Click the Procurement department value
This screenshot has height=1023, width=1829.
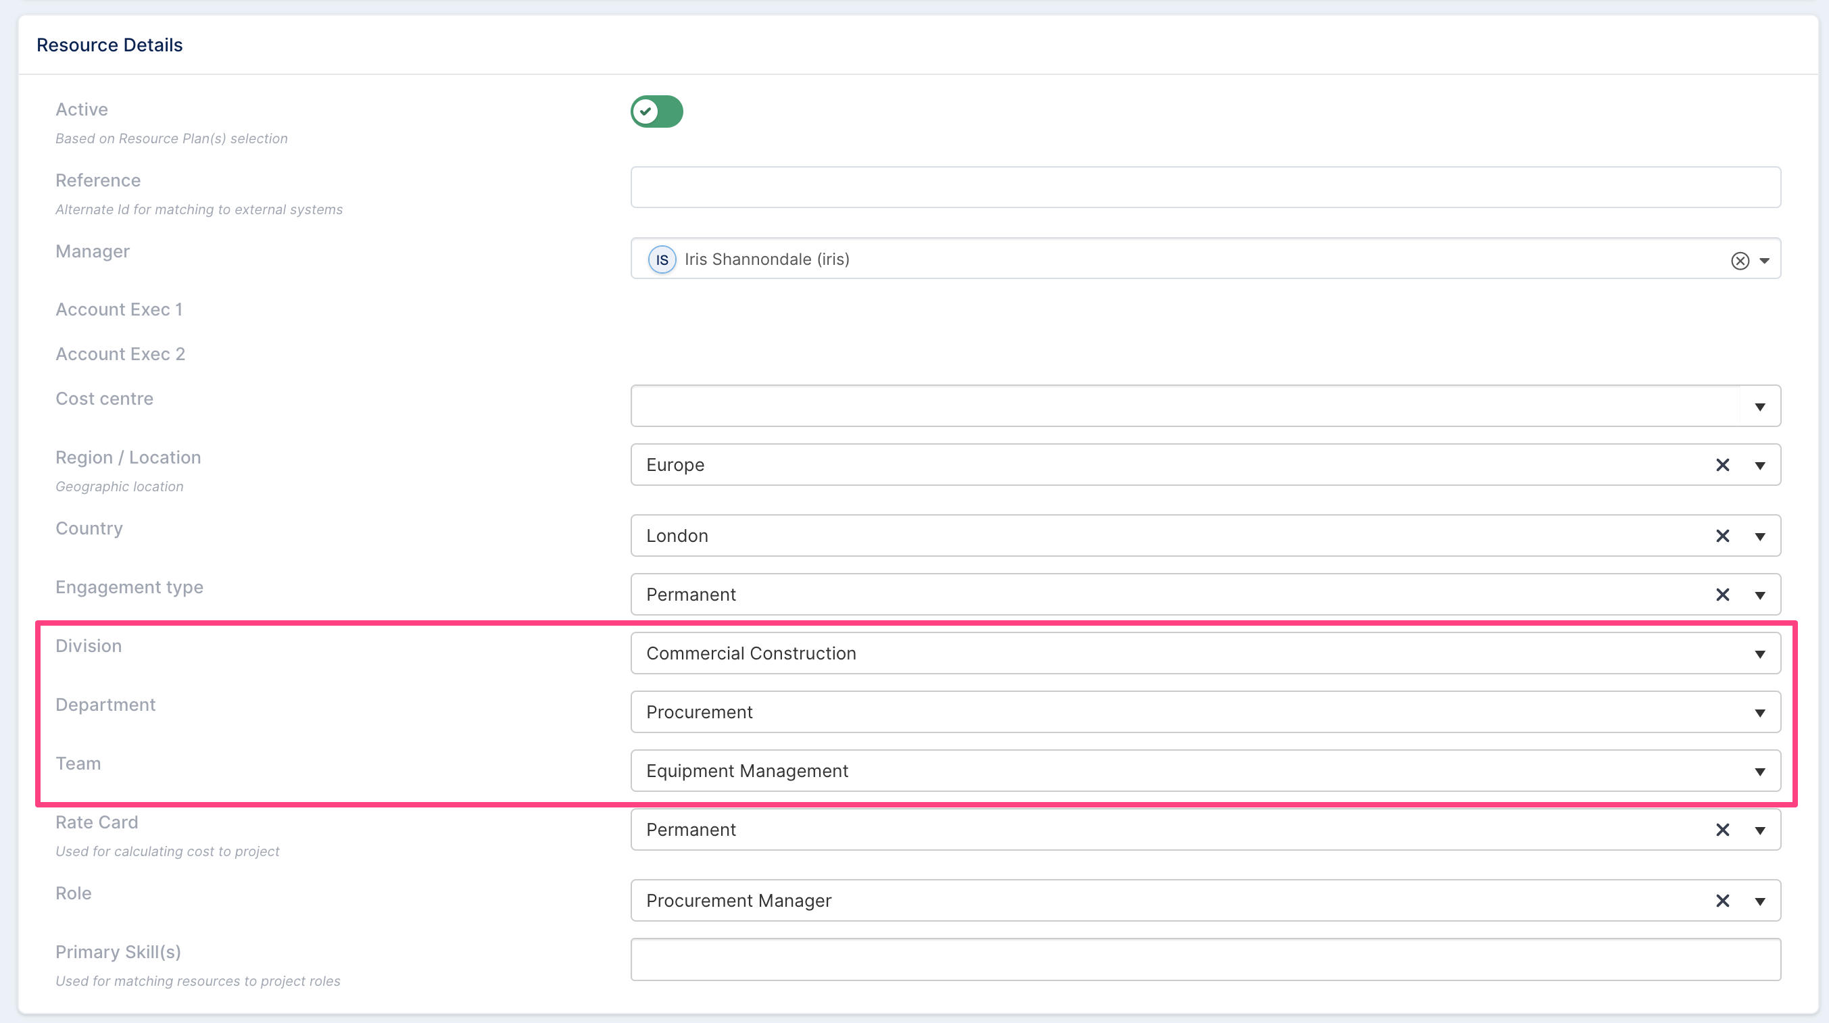tap(700, 712)
